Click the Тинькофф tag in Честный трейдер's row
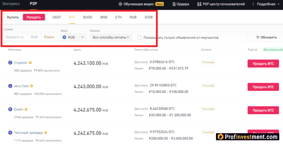This screenshot has width=283, height=144. [x=208, y=132]
